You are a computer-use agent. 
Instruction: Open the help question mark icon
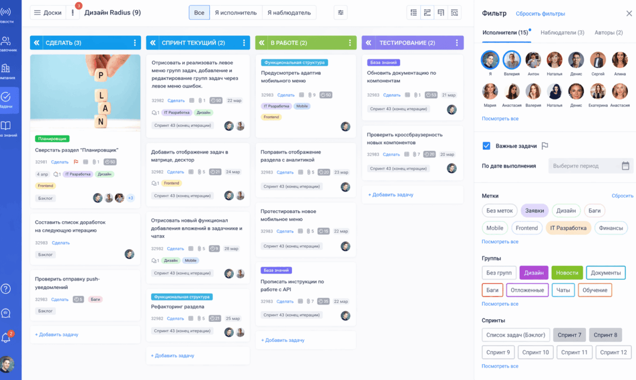6,289
